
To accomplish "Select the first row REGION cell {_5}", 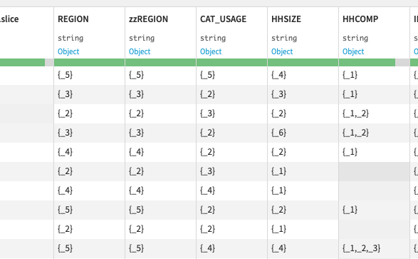I will pyautogui.click(x=89, y=75).
